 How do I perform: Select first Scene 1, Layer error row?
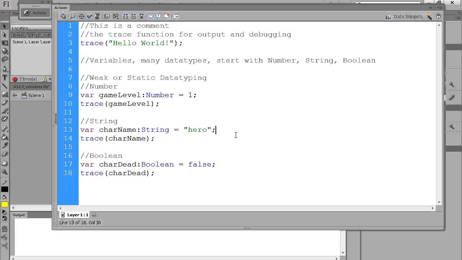(31, 35)
